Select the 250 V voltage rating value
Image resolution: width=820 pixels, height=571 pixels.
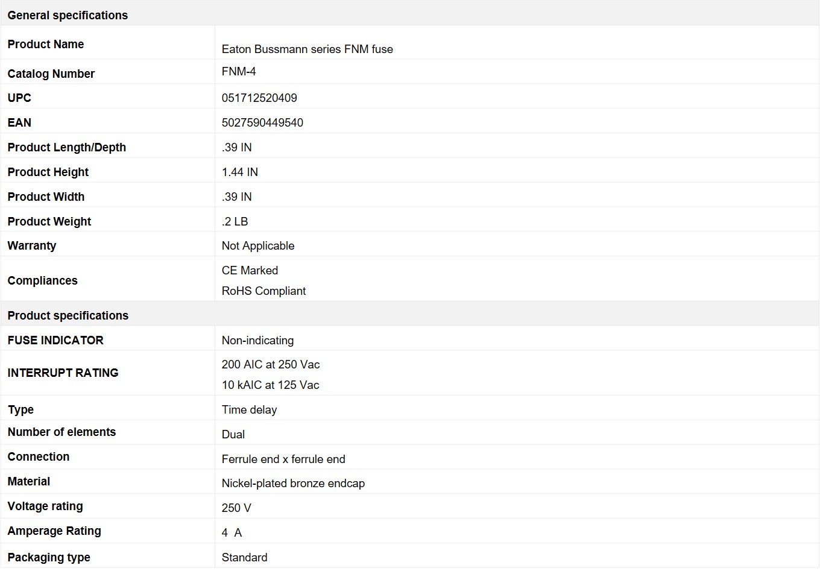coord(236,508)
